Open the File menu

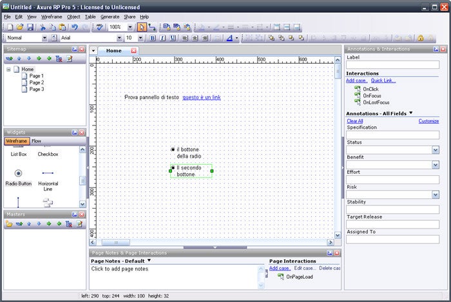click(x=7, y=17)
